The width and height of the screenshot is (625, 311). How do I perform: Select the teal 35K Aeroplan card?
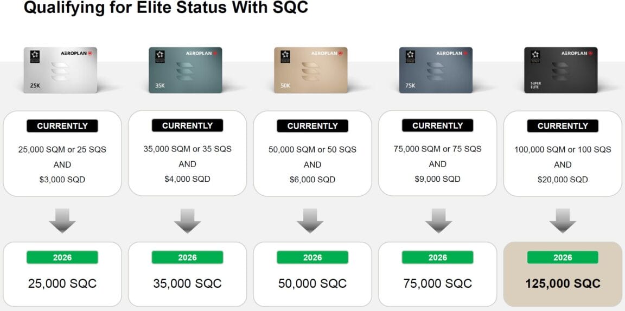click(186, 70)
